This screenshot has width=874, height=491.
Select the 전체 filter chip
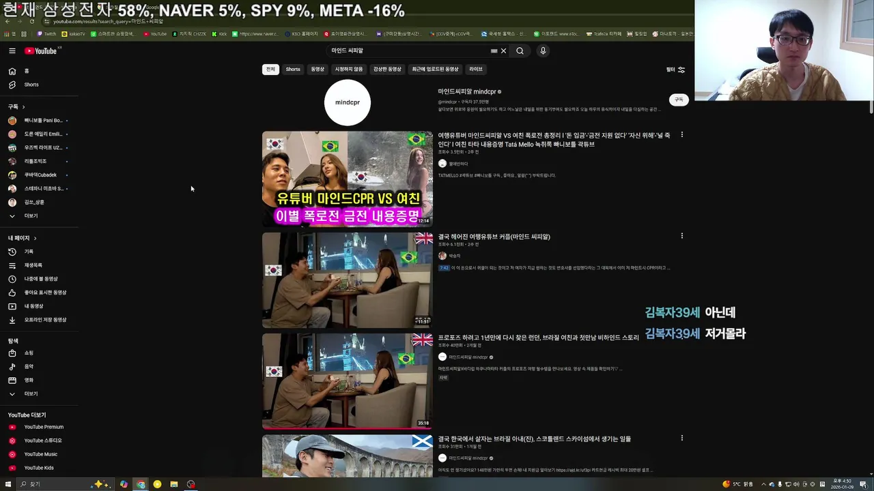[270, 70]
